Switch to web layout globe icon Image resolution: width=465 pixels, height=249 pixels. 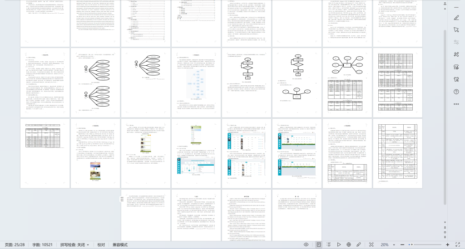point(349,244)
